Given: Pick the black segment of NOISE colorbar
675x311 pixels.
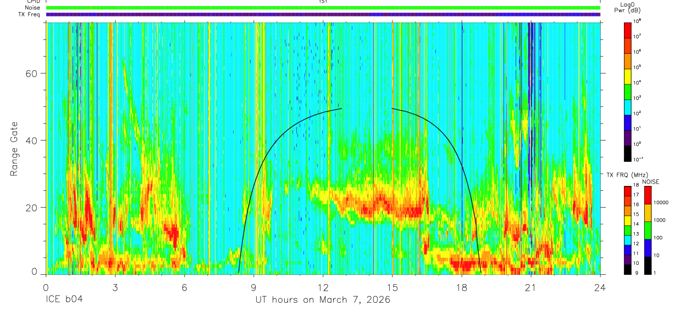Looking at the screenshot, I should [648, 265].
